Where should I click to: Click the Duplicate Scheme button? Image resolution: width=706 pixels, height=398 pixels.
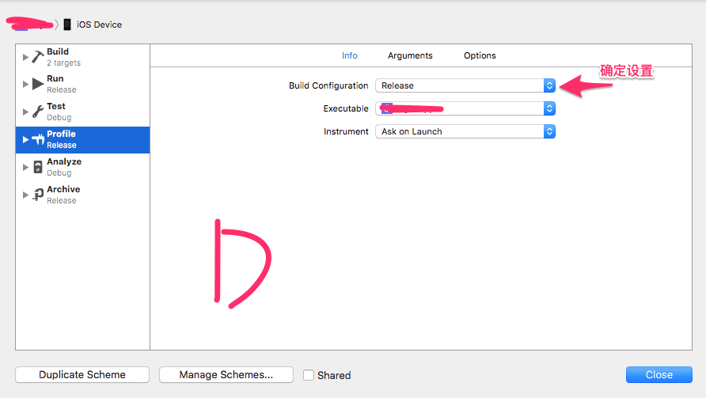point(82,374)
